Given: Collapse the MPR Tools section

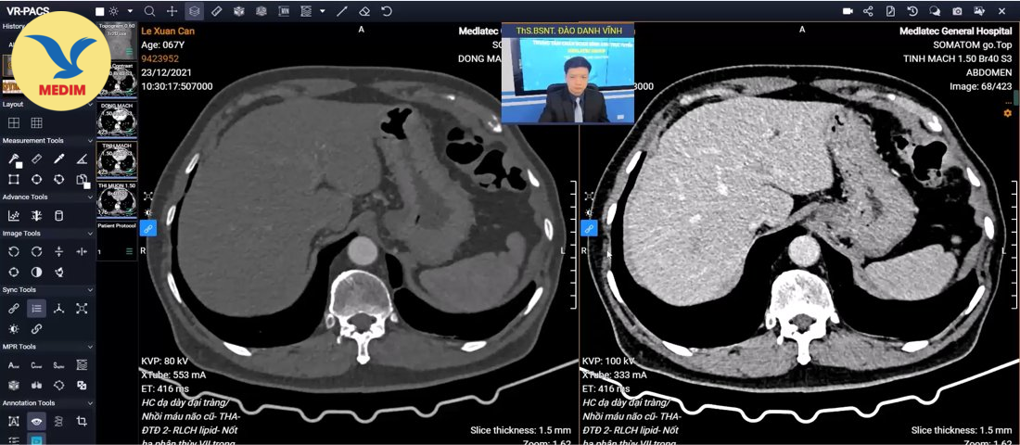Looking at the screenshot, I should (x=90, y=347).
